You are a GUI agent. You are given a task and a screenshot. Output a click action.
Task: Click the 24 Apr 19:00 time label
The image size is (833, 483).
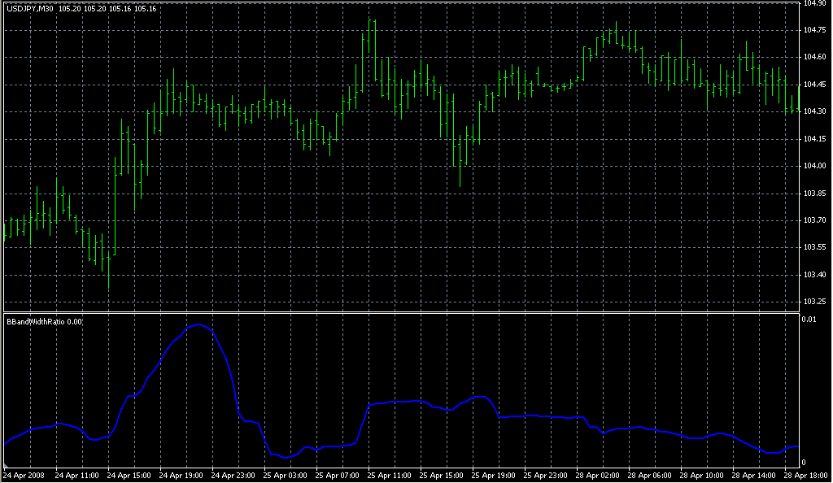pyautogui.click(x=181, y=476)
